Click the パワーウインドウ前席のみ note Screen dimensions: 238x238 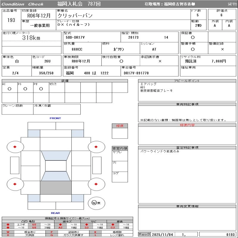(x=160, y=151)
